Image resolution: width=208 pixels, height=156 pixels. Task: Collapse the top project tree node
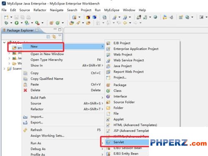tap(4, 42)
